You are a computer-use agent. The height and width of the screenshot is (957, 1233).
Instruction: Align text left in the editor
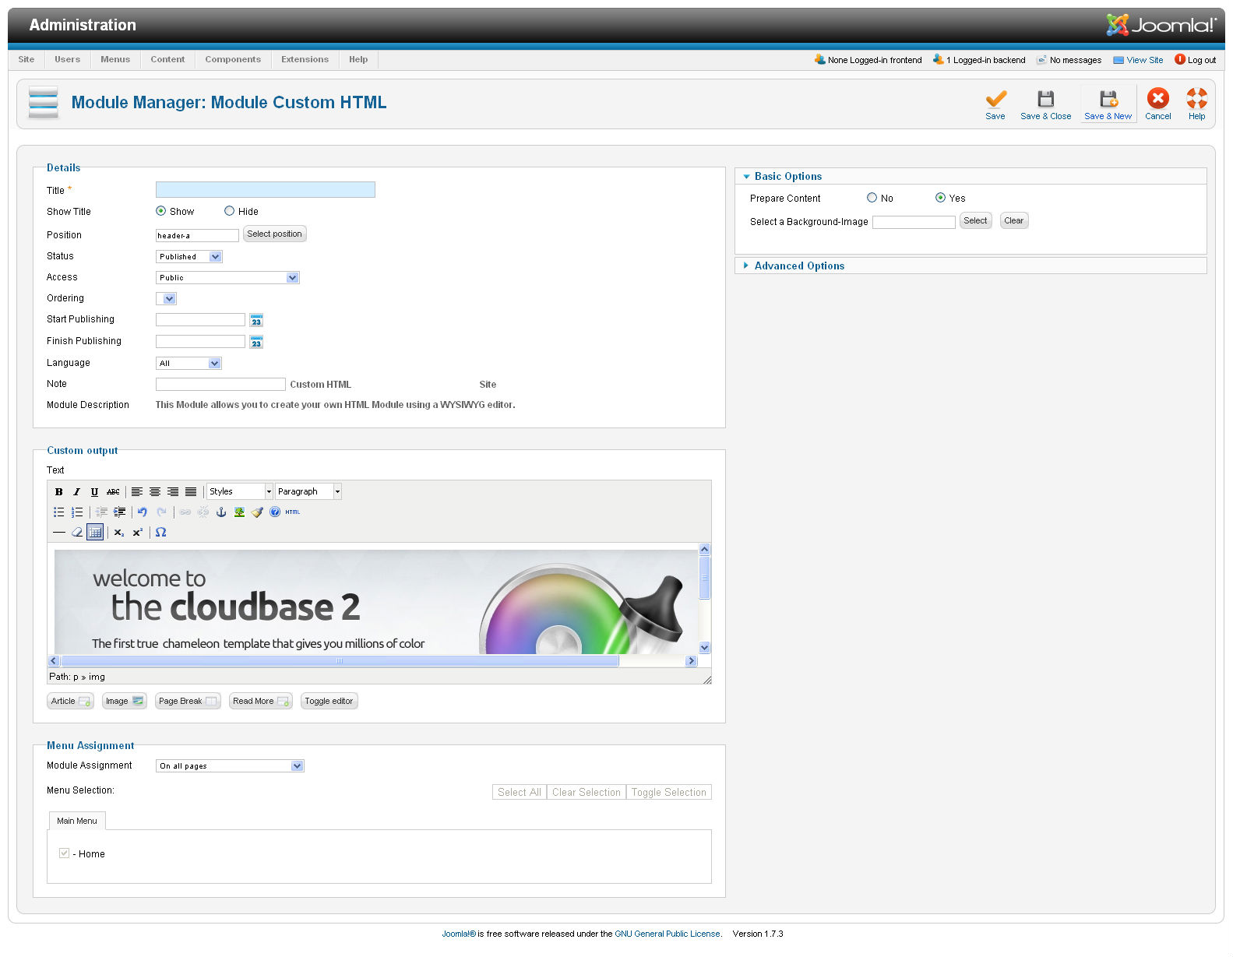click(137, 492)
